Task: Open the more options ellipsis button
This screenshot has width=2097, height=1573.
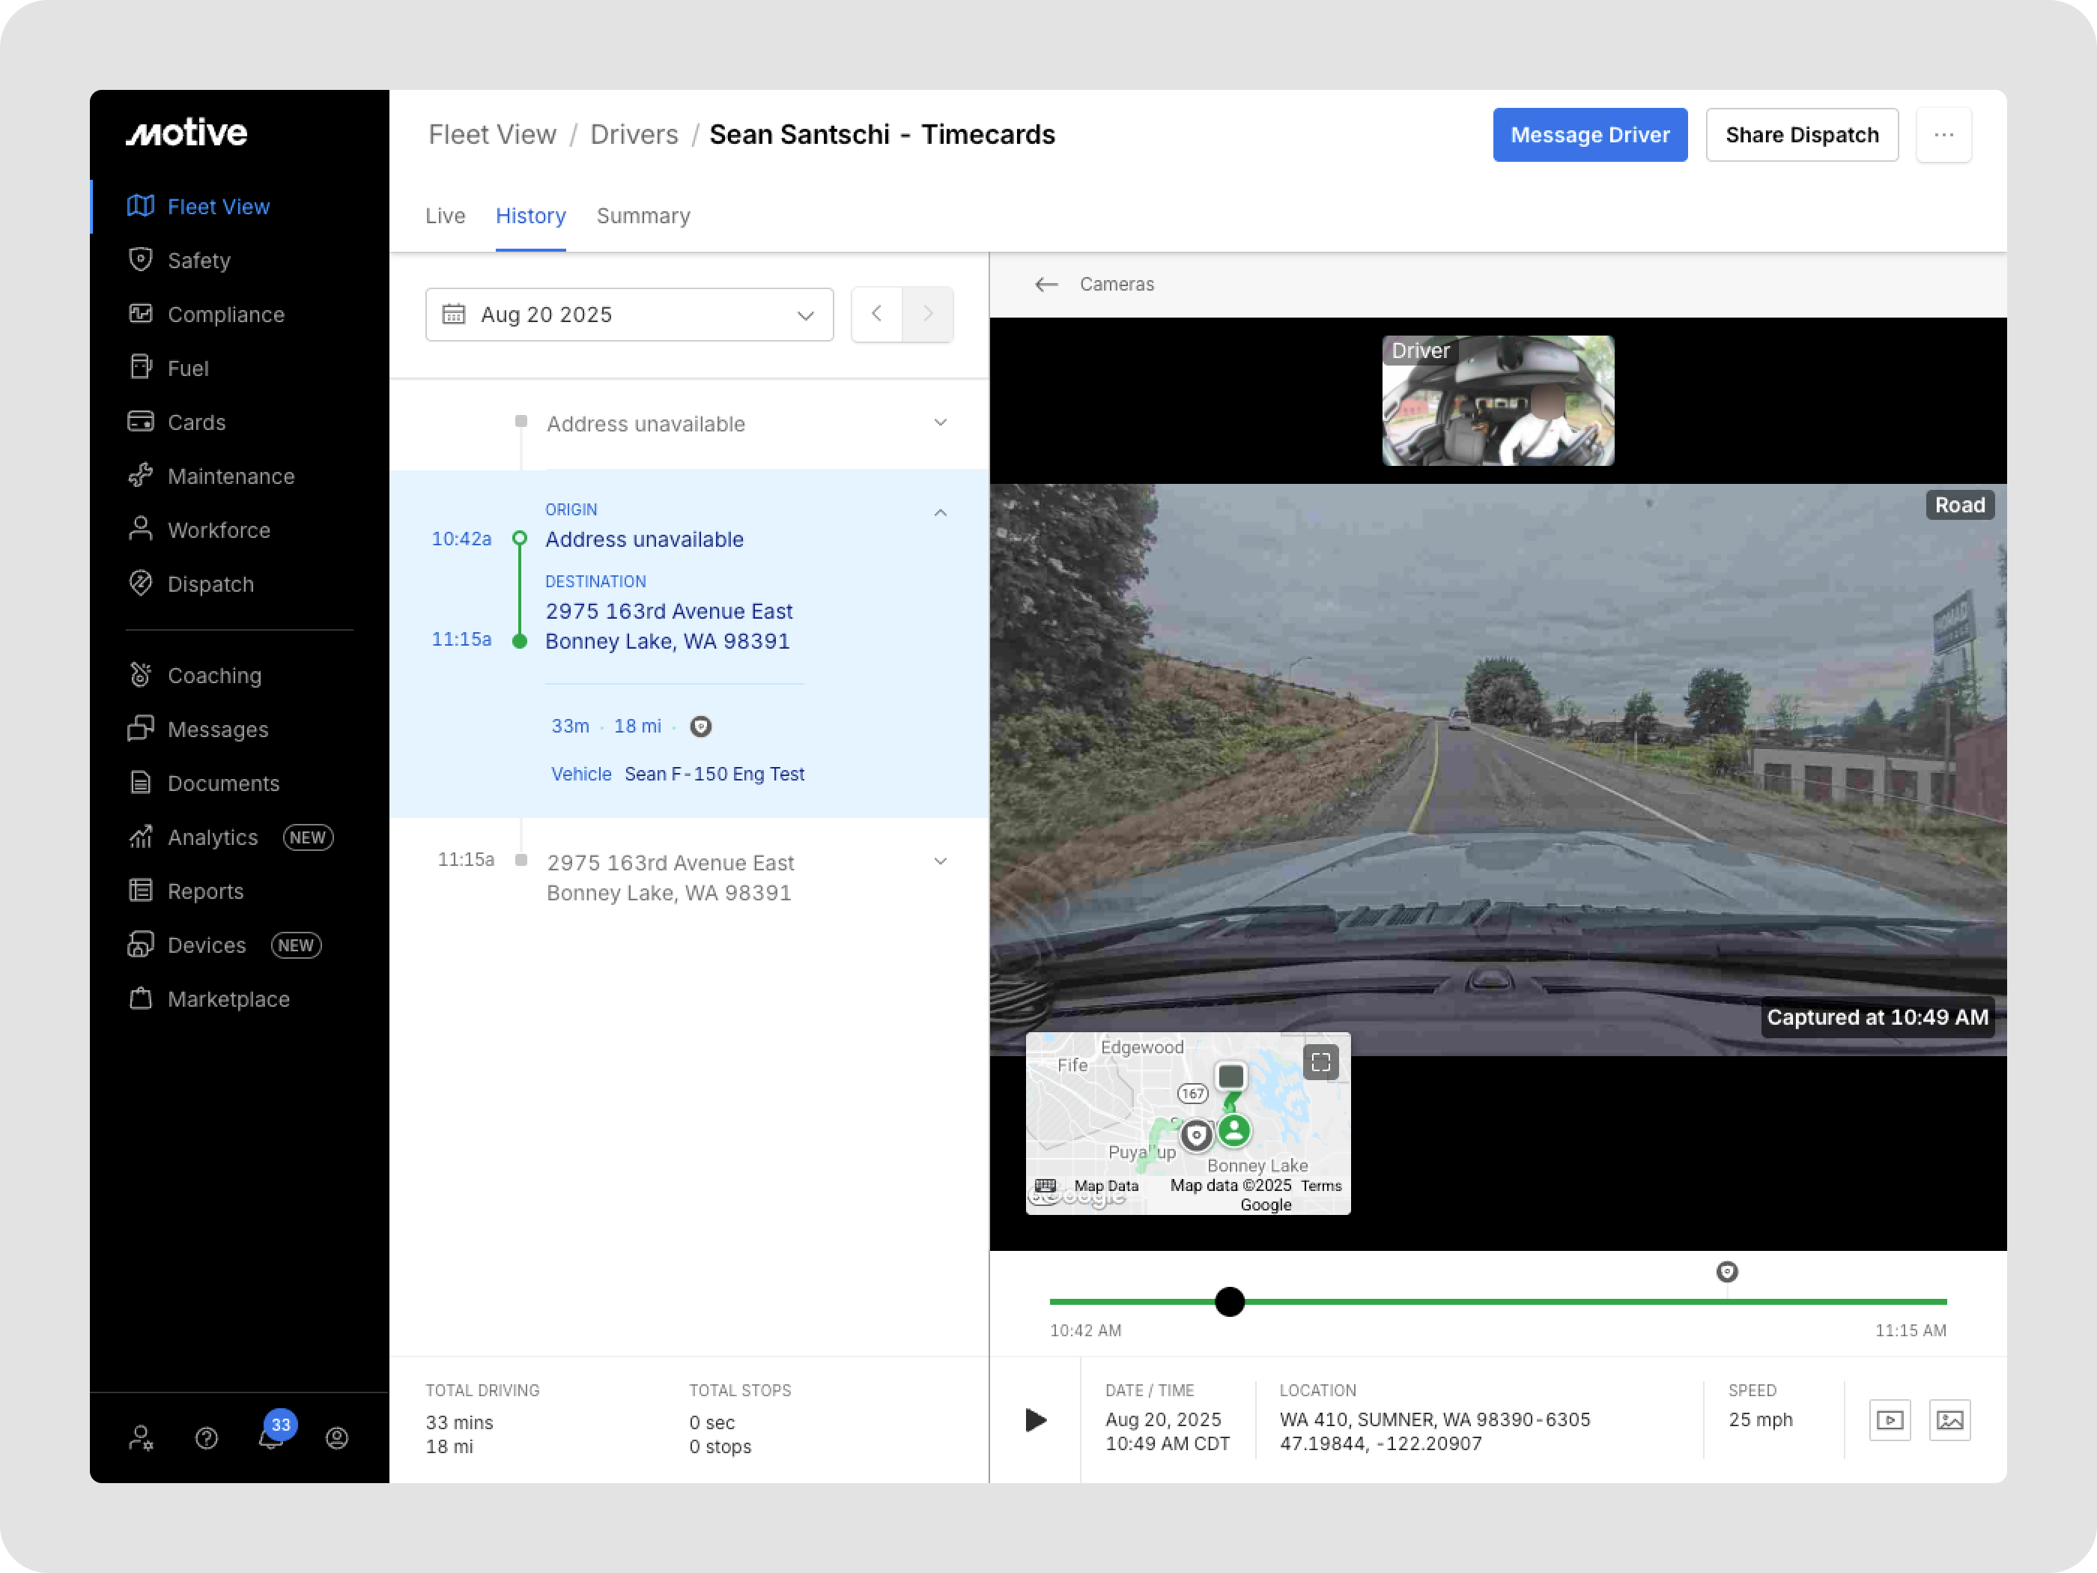Action: (1943, 135)
